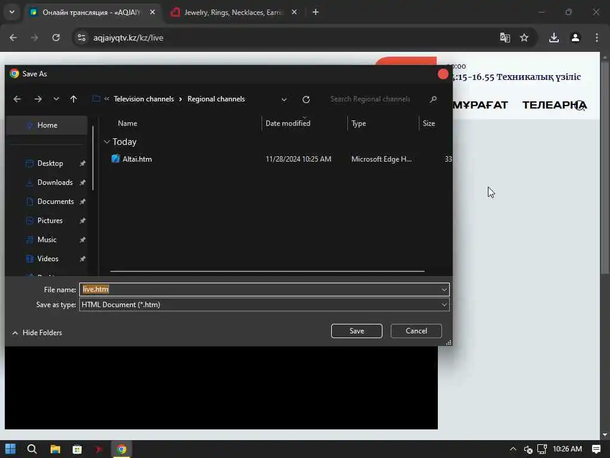This screenshot has height=458, width=610.
Task: Open Desktop in the navigation pane
Action: (x=50, y=163)
